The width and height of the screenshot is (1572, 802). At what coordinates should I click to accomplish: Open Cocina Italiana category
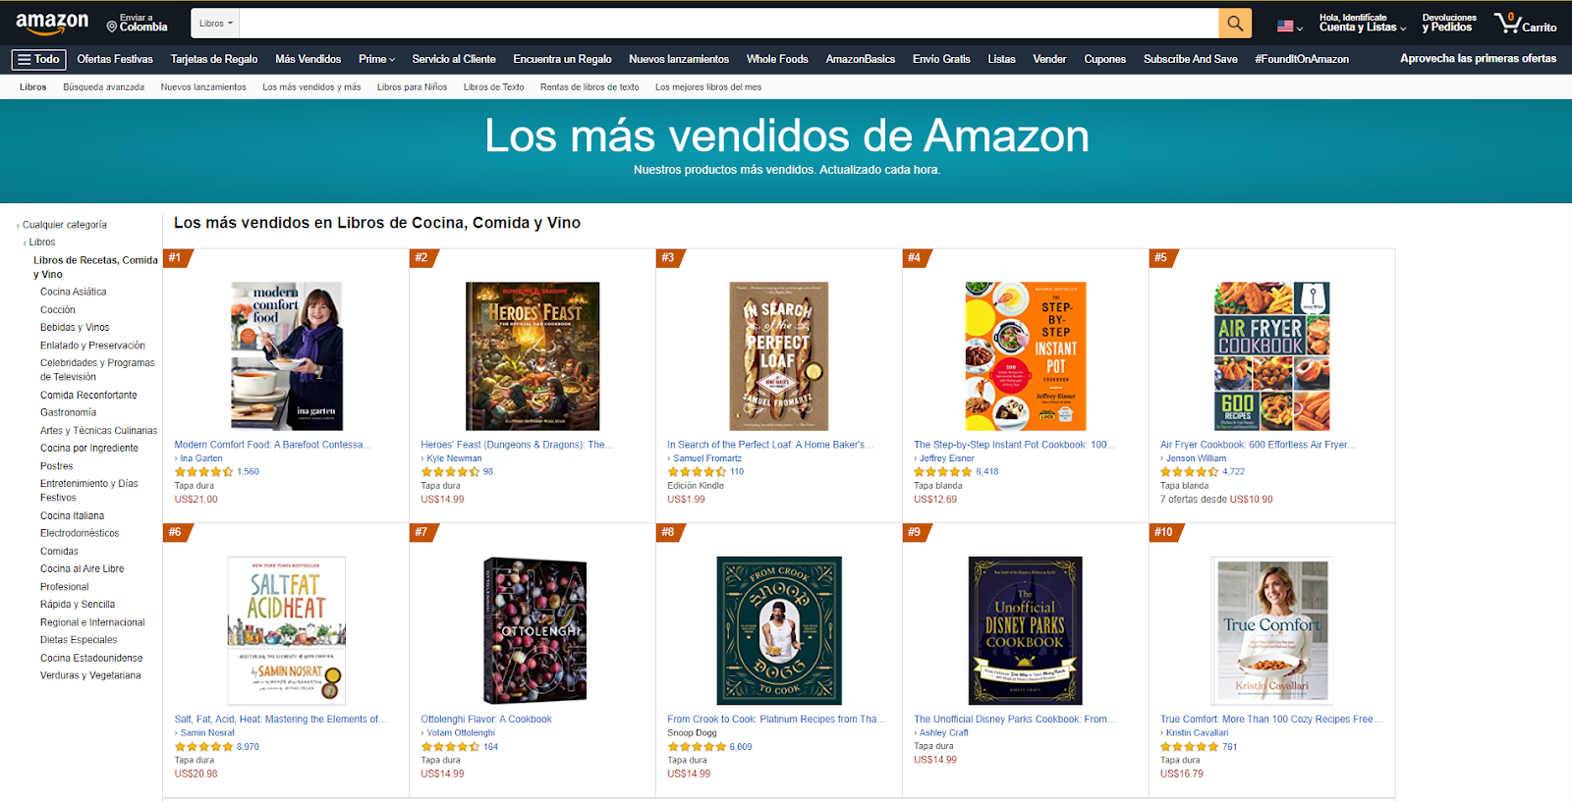click(72, 516)
